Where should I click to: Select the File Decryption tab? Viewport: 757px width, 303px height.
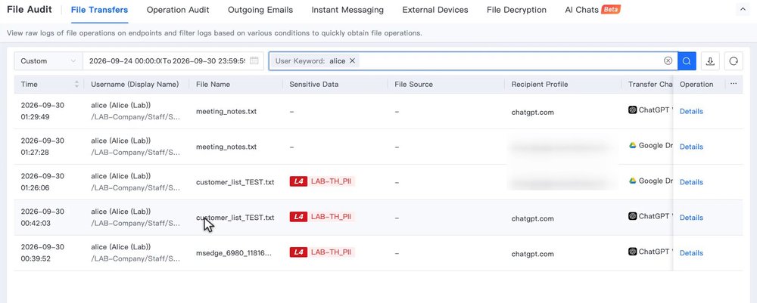pyautogui.click(x=516, y=10)
